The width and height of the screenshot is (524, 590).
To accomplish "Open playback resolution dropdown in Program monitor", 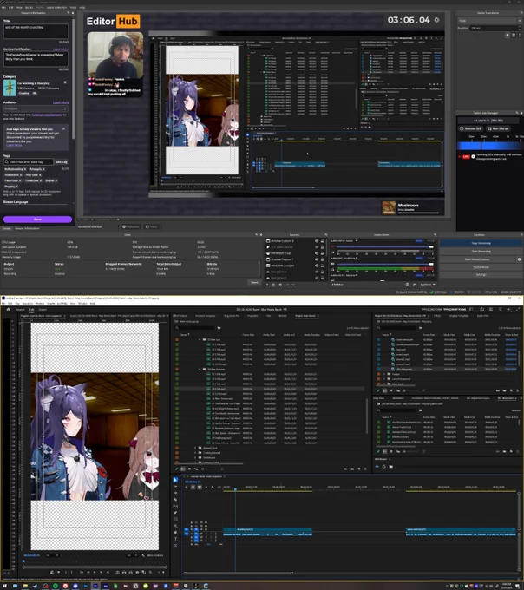I will [x=131, y=555].
